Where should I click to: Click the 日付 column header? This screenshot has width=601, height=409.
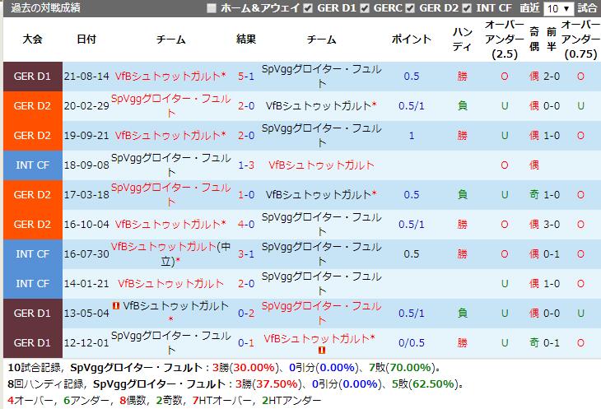click(86, 39)
